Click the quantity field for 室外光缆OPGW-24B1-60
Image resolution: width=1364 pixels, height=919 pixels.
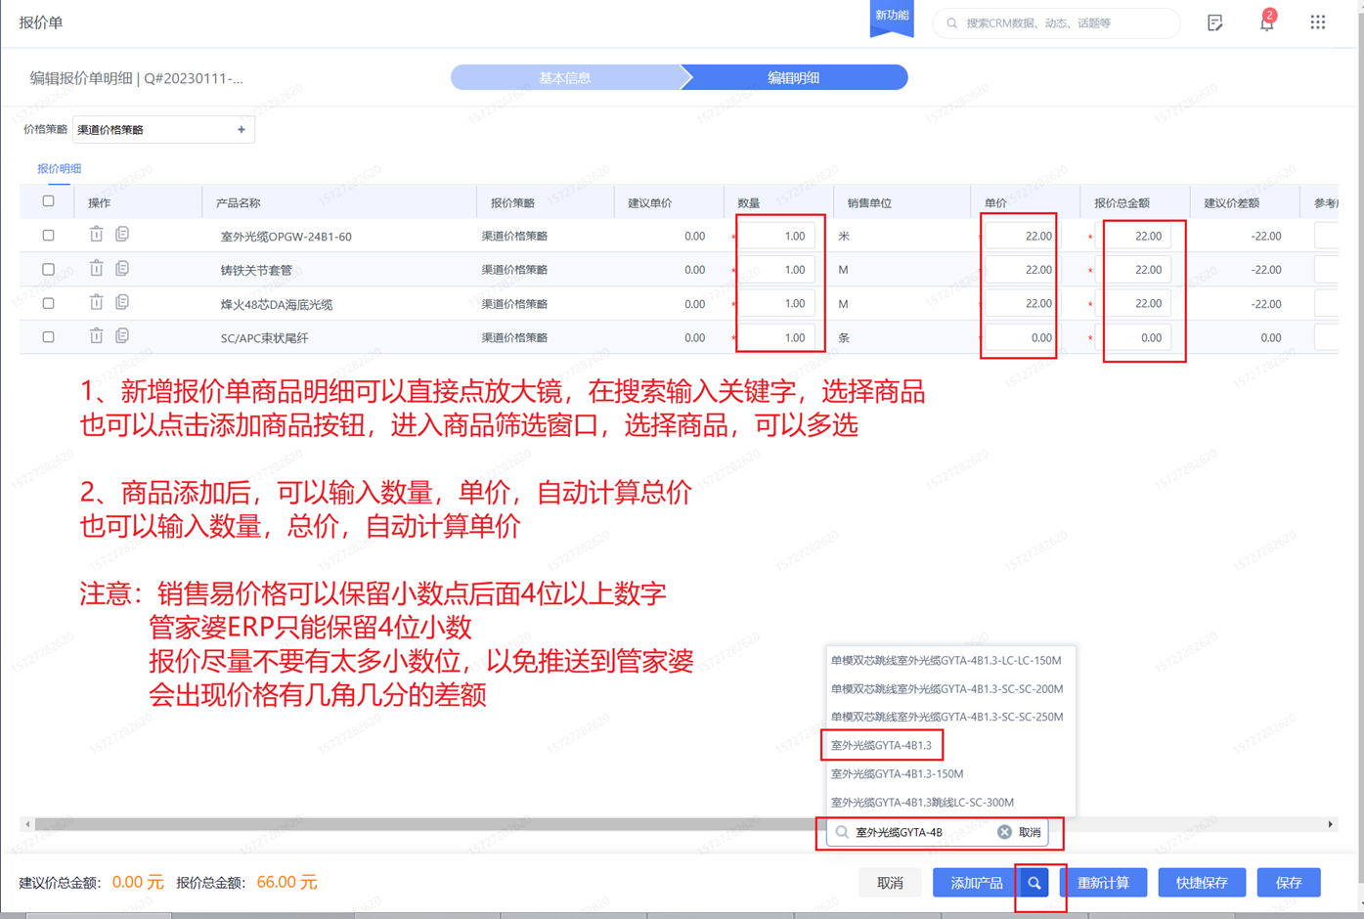click(x=778, y=236)
